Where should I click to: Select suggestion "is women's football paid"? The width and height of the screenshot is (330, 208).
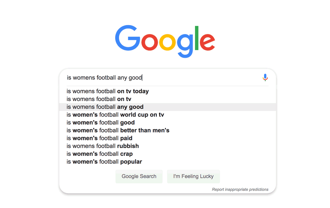[x=99, y=138]
